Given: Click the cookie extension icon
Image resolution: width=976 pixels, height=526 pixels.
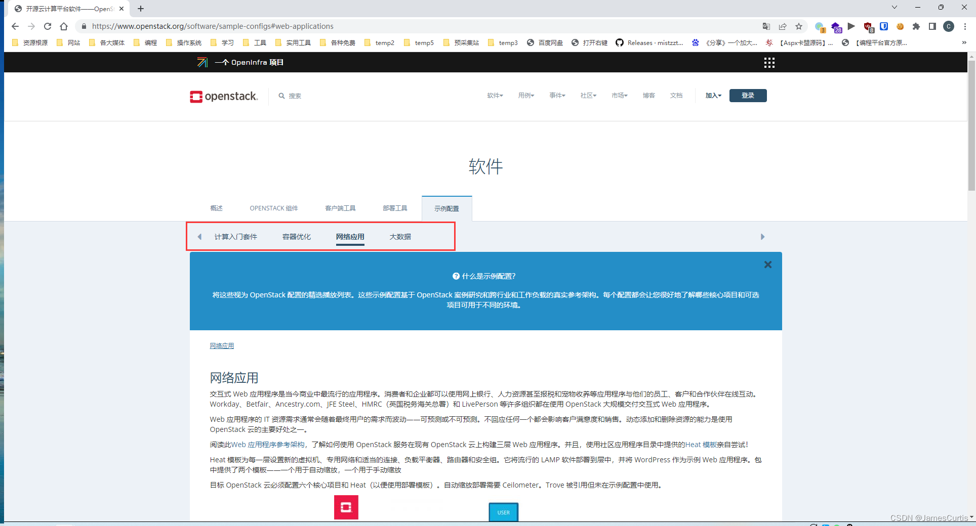Looking at the screenshot, I should (900, 26).
